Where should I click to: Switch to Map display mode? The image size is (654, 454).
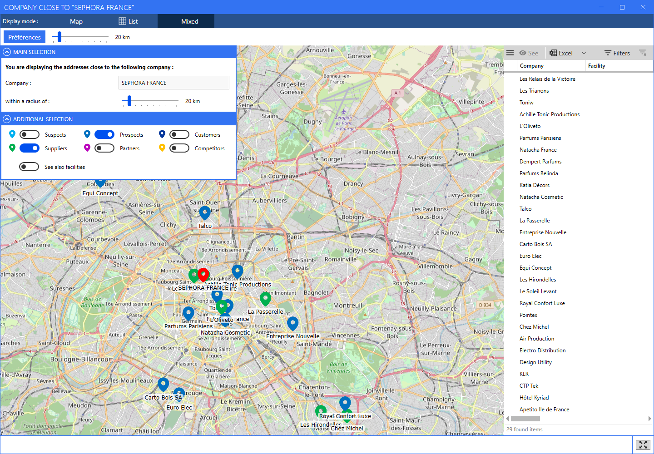76,21
